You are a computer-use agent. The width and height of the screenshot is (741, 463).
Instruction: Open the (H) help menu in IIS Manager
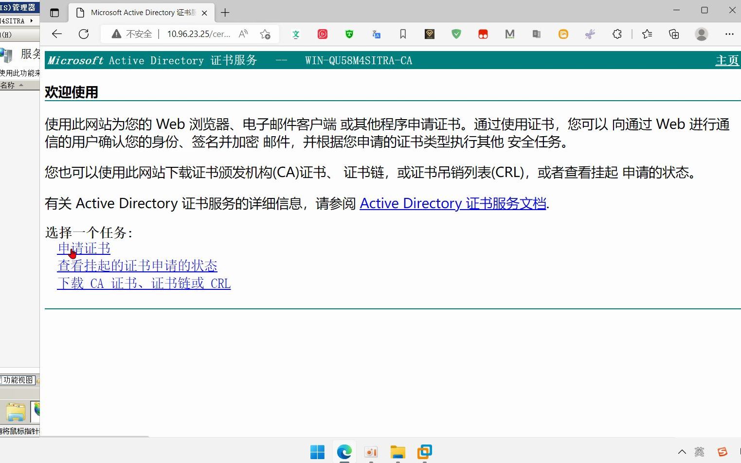tap(6, 35)
